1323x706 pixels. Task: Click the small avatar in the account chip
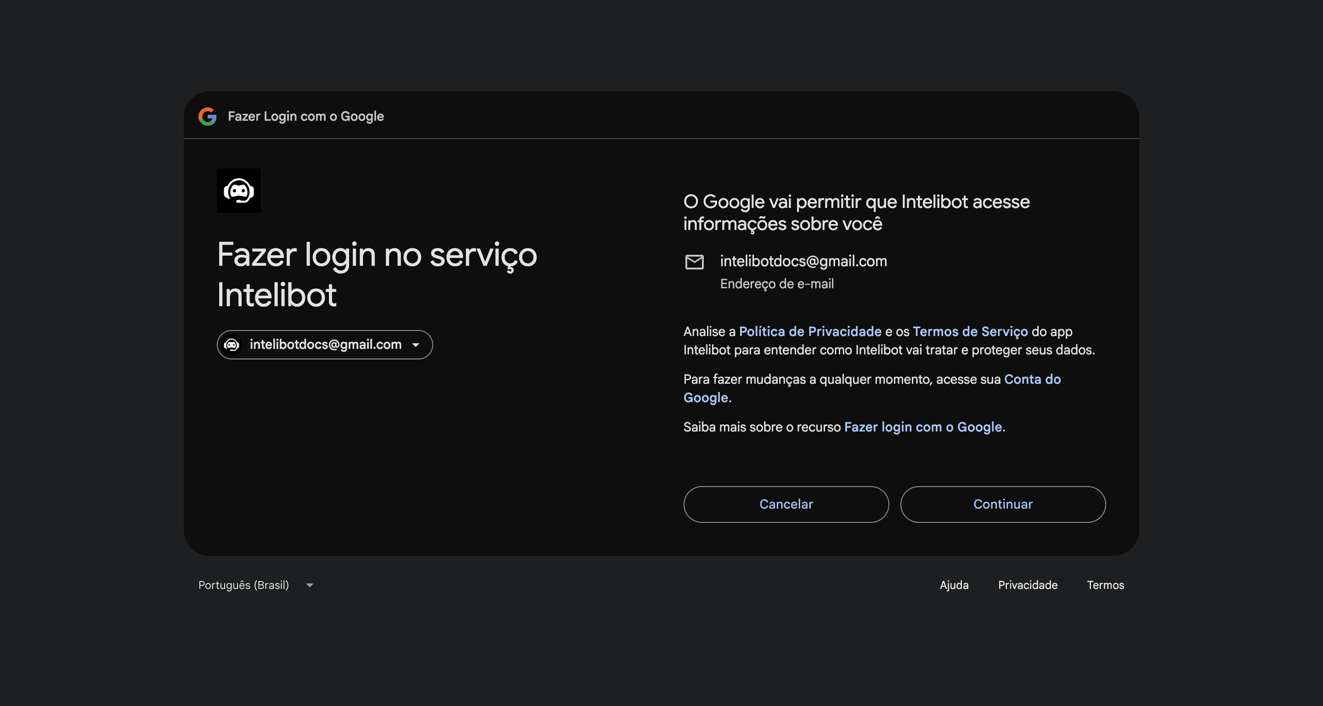232,345
